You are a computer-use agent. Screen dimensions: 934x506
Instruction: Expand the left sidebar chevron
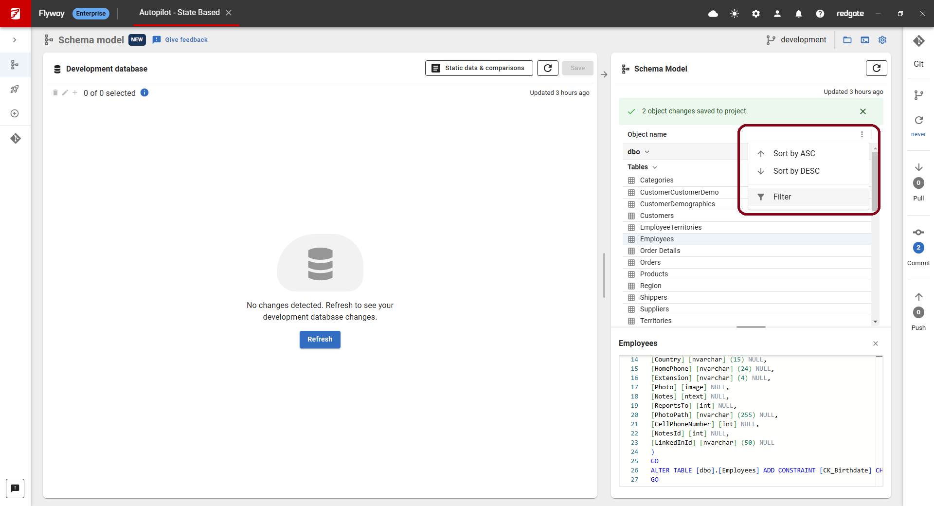[x=15, y=40]
